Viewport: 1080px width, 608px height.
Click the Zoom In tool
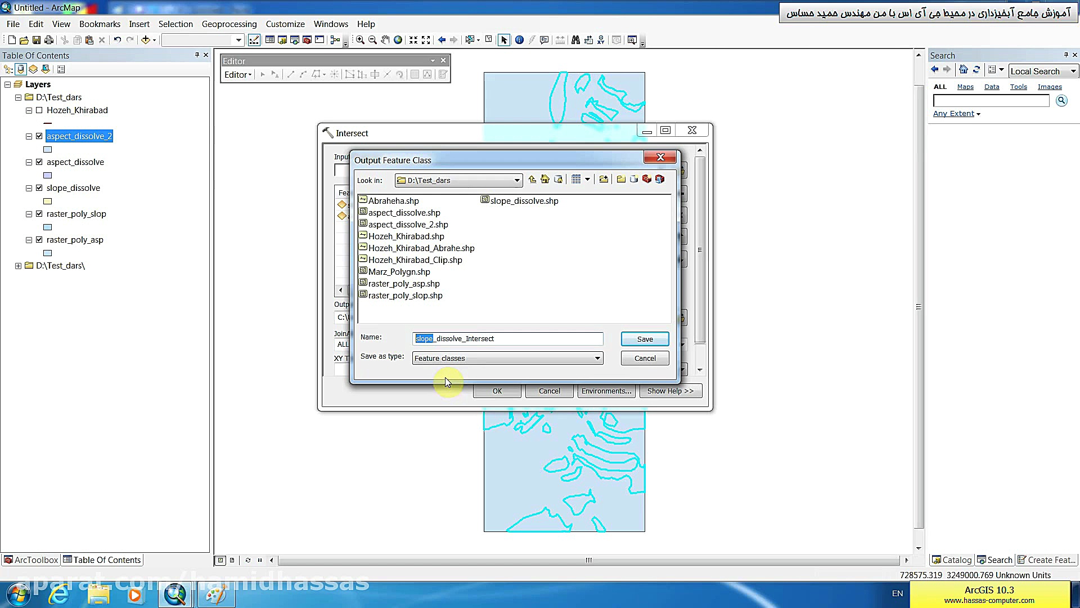coord(360,40)
